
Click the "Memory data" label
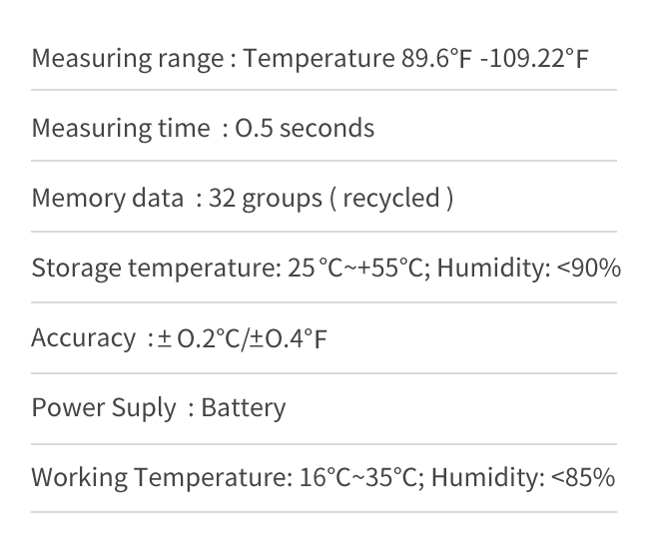click(x=108, y=198)
